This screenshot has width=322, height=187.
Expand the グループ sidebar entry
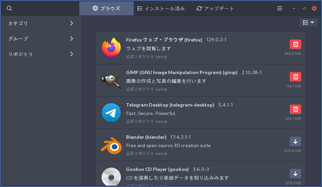[x=41, y=39]
